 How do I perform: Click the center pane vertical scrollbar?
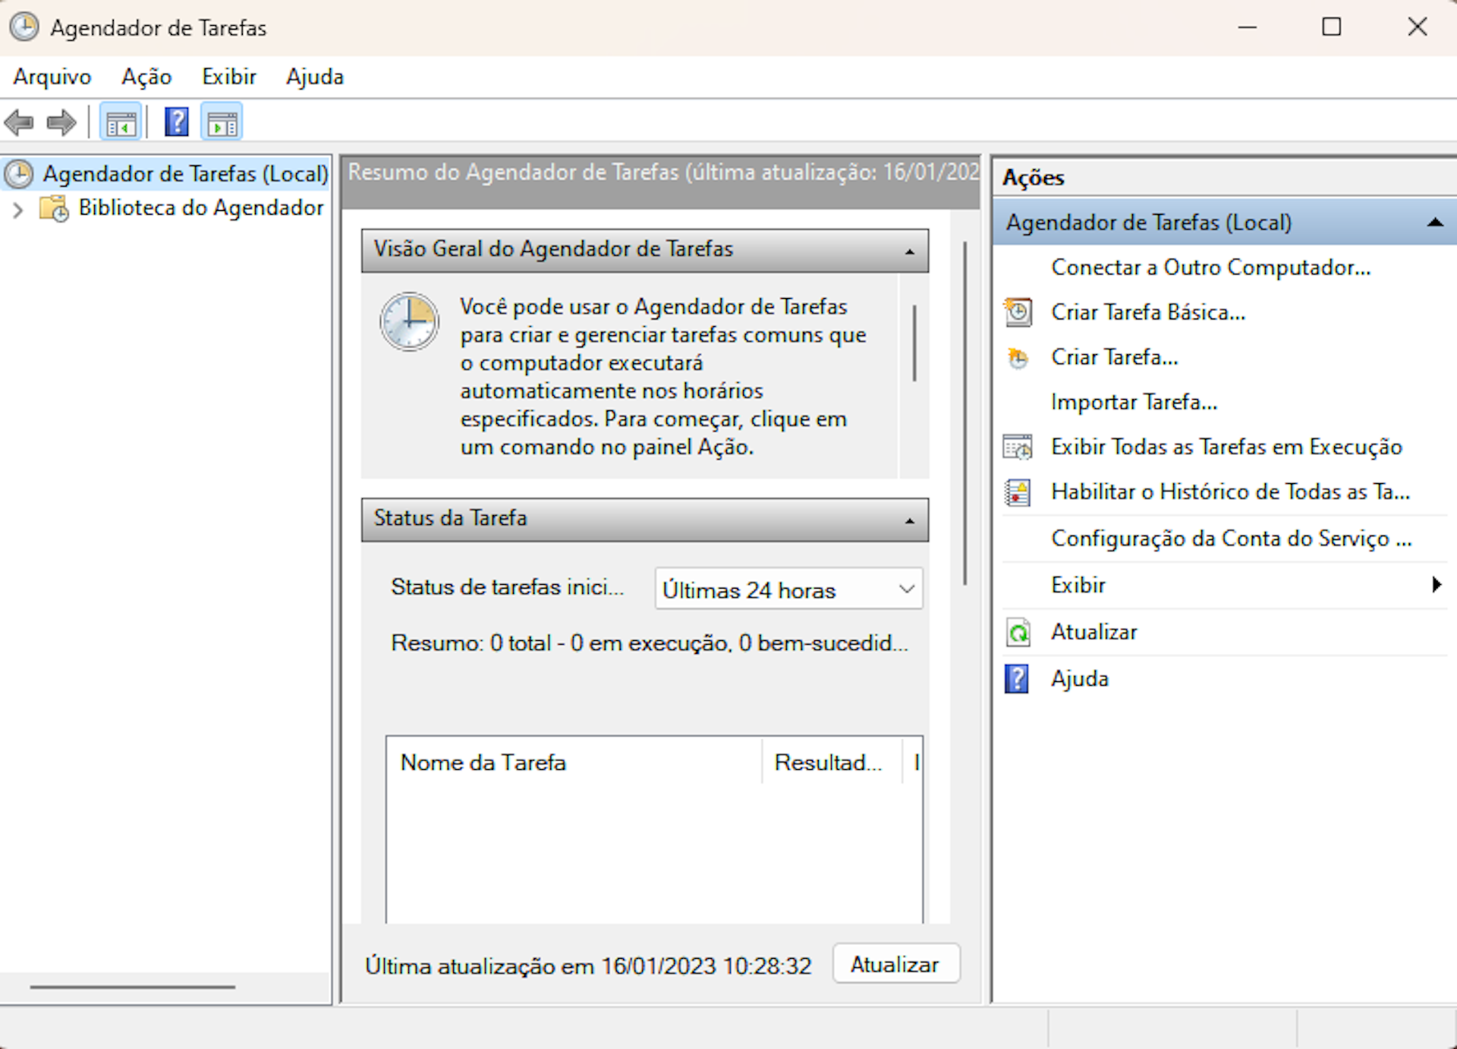(965, 413)
